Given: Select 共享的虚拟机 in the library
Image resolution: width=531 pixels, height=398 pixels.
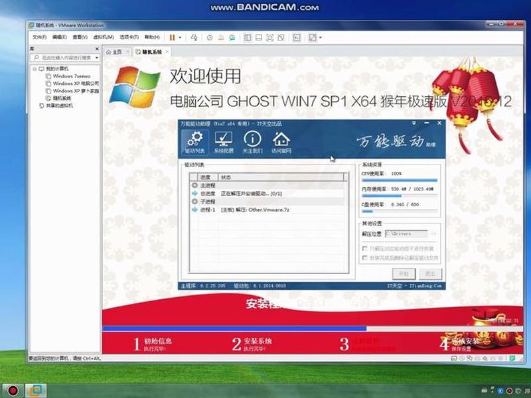Looking at the screenshot, I should click(x=59, y=105).
